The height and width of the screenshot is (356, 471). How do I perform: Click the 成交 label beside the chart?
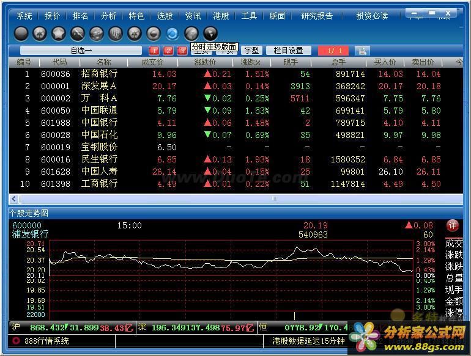coord(454,243)
